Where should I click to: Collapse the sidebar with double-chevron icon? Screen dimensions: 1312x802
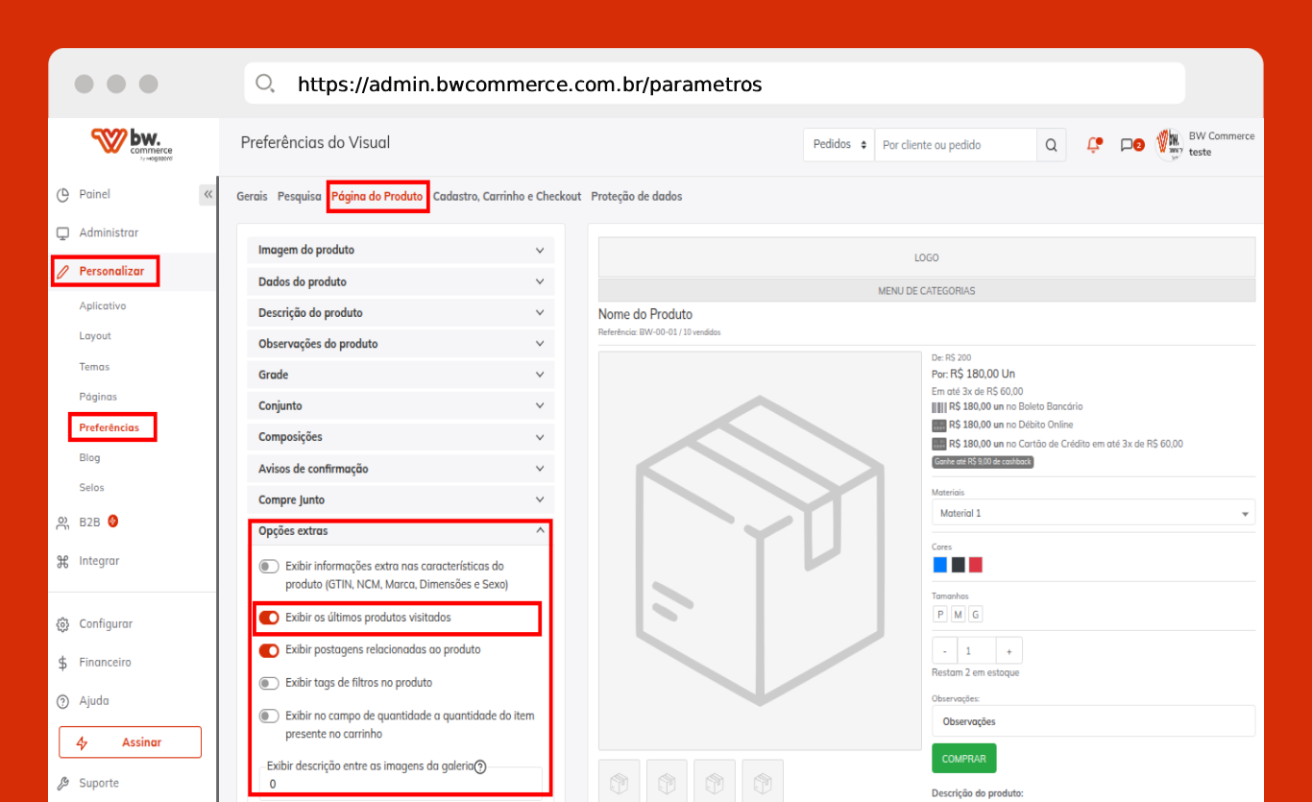207,195
